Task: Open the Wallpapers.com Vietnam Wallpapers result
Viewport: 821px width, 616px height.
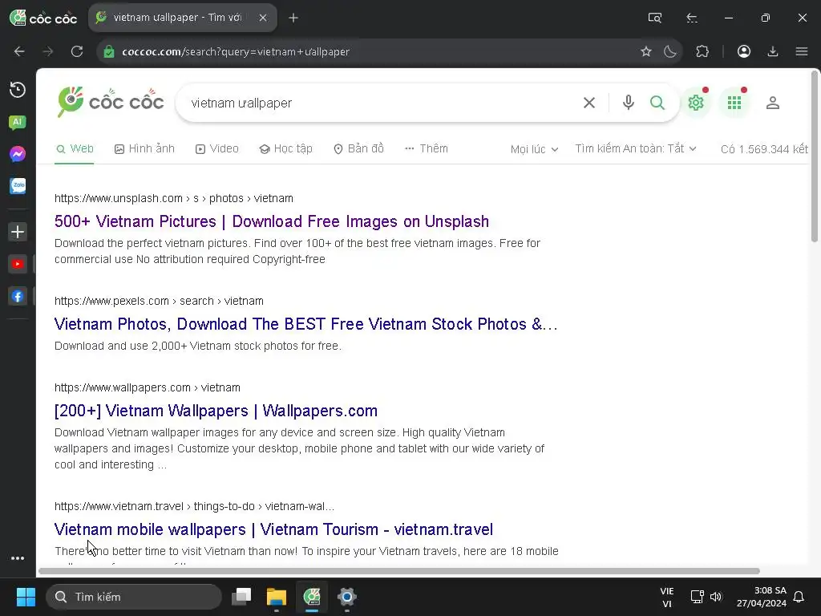Action: [216, 411]
